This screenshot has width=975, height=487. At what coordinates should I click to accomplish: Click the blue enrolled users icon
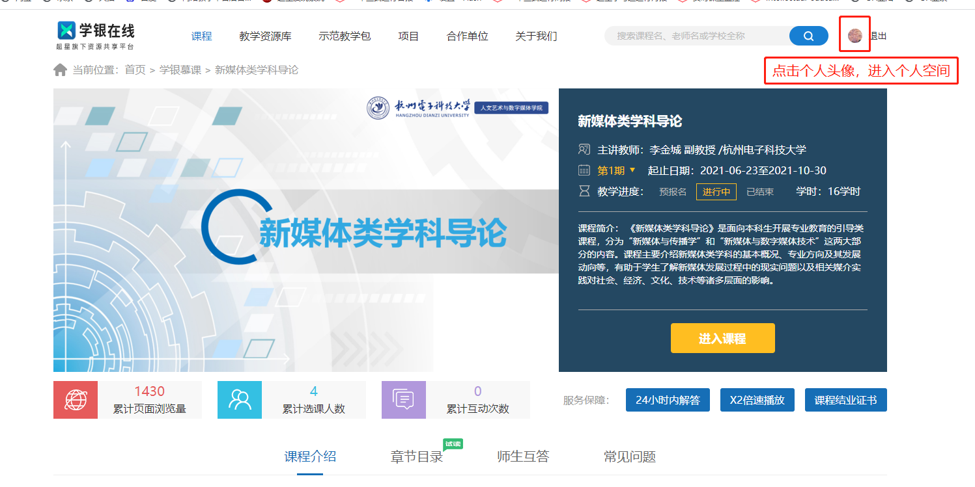tap(240, 400)
